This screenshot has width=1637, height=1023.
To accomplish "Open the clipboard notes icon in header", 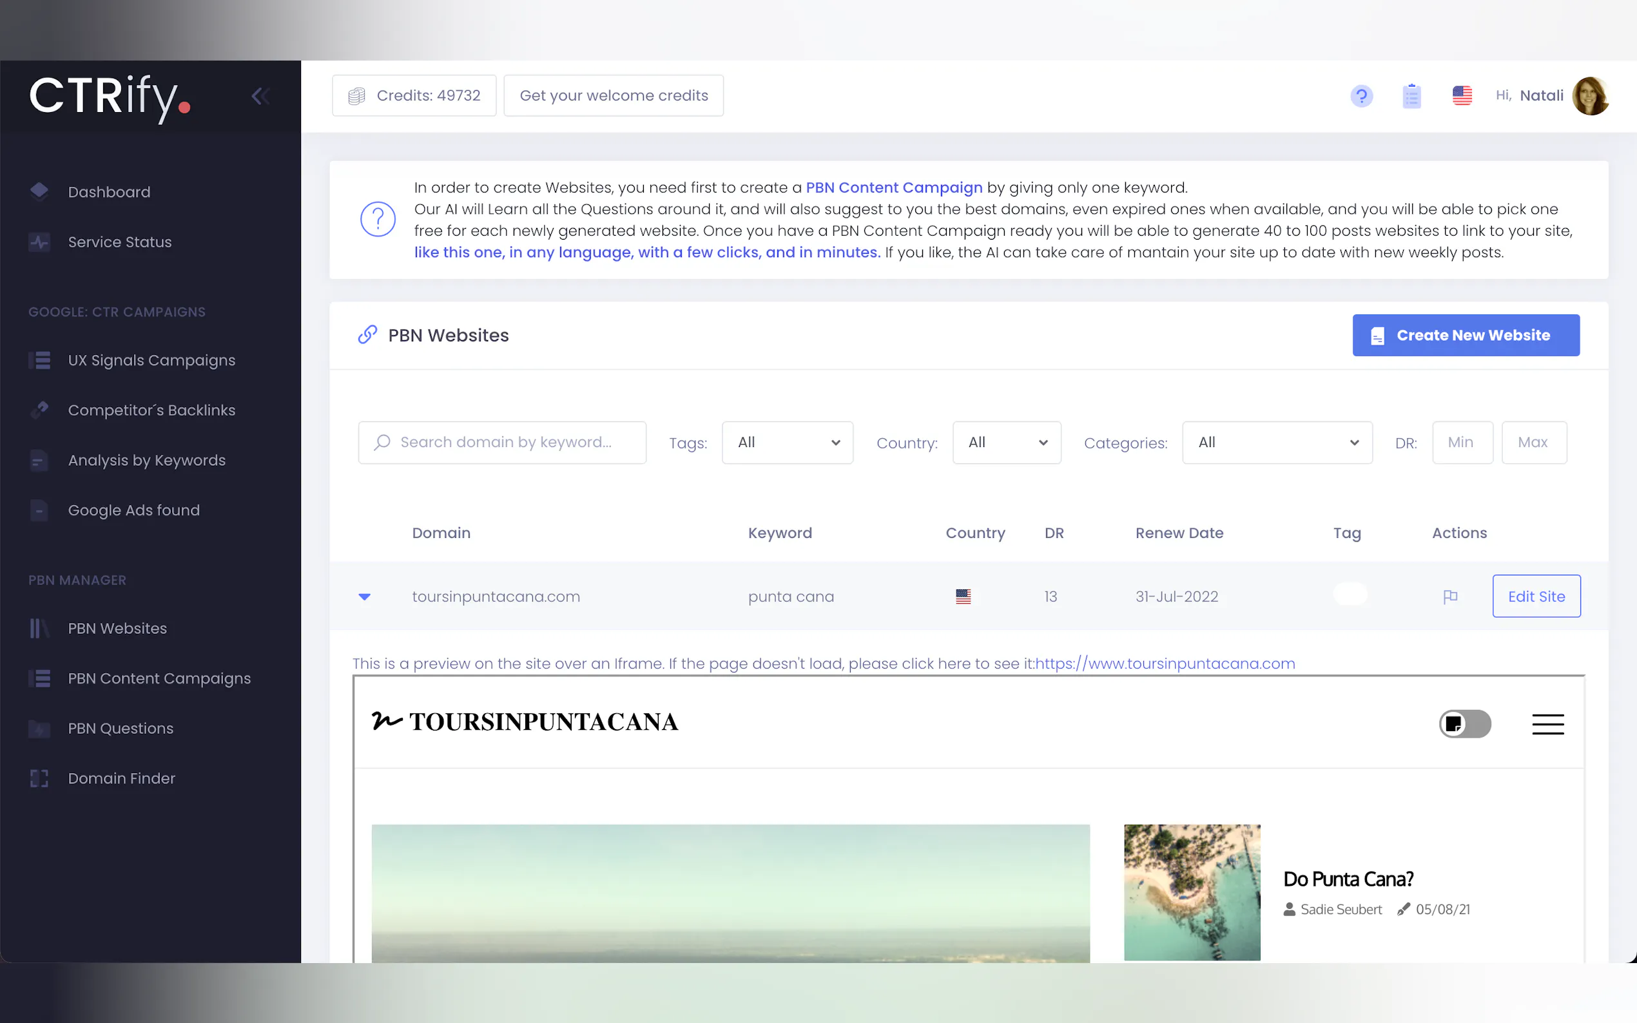I will tap(1411, 96).
